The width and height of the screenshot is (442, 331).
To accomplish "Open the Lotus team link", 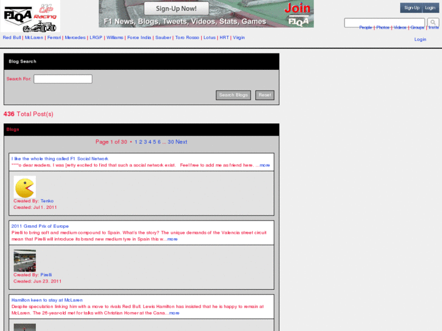I will coord(209,38).
